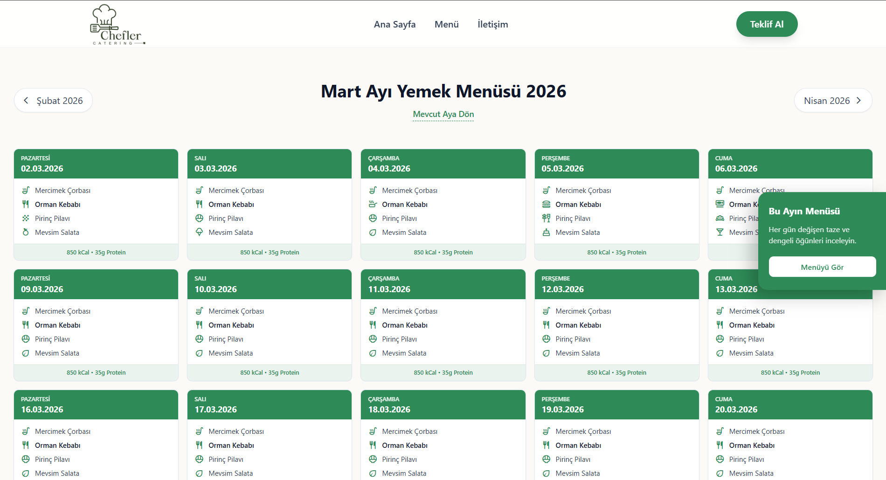
Task: Click Mevsim Salata in the 13.03.2026 card
Action: (x=751, y=353)
